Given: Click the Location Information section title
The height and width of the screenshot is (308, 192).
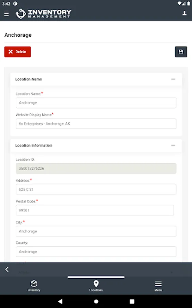Looking at the screenshot, I should [34, 145].
